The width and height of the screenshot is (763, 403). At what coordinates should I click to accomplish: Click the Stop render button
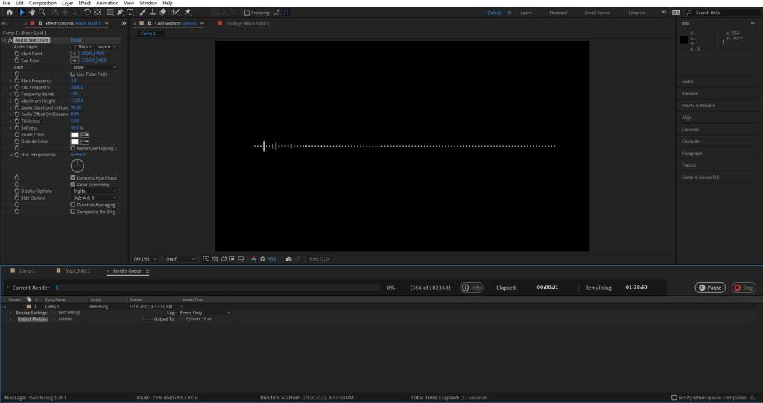click(x=743, y=288)
